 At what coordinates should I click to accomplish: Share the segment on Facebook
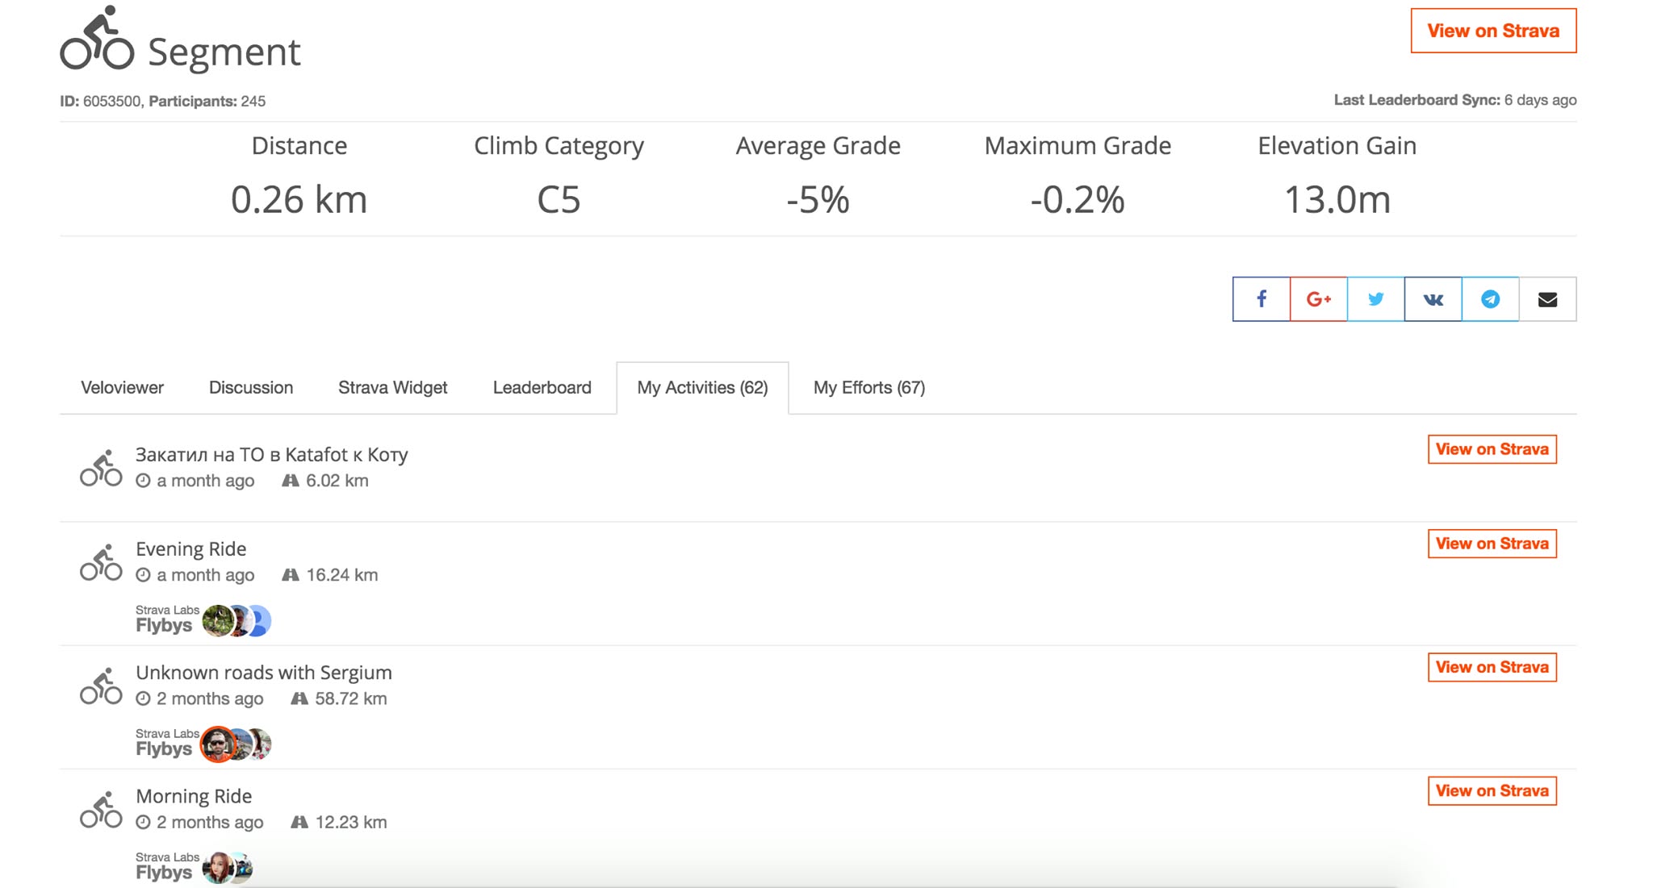[1261, 299]
